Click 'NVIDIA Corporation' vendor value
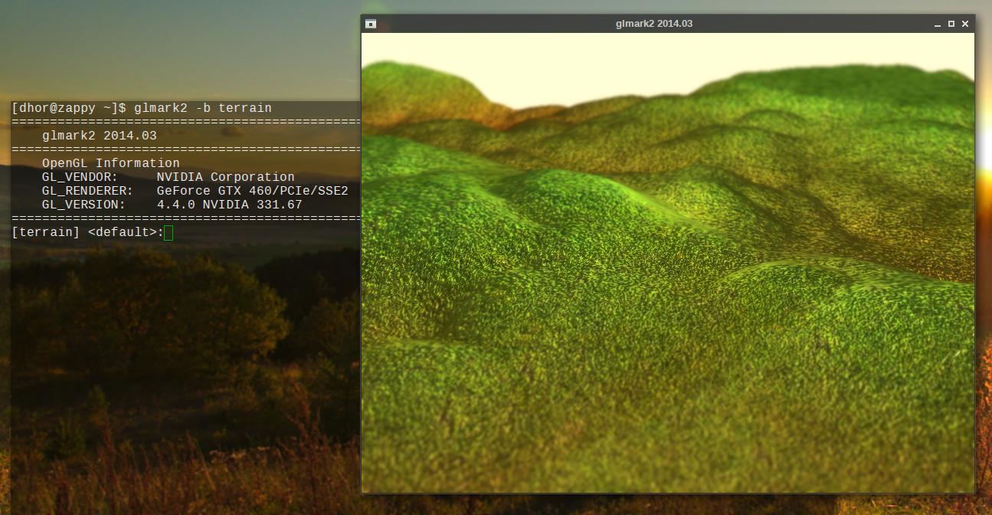992x515 pixels. coord(225,177)
